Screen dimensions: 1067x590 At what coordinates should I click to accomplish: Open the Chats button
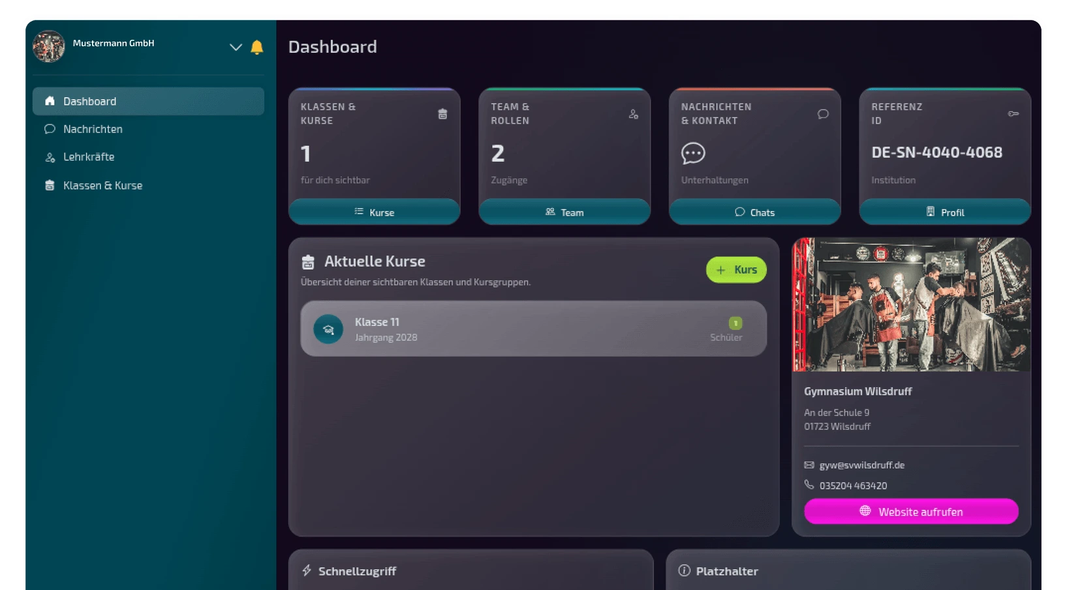tap(754, 212)
